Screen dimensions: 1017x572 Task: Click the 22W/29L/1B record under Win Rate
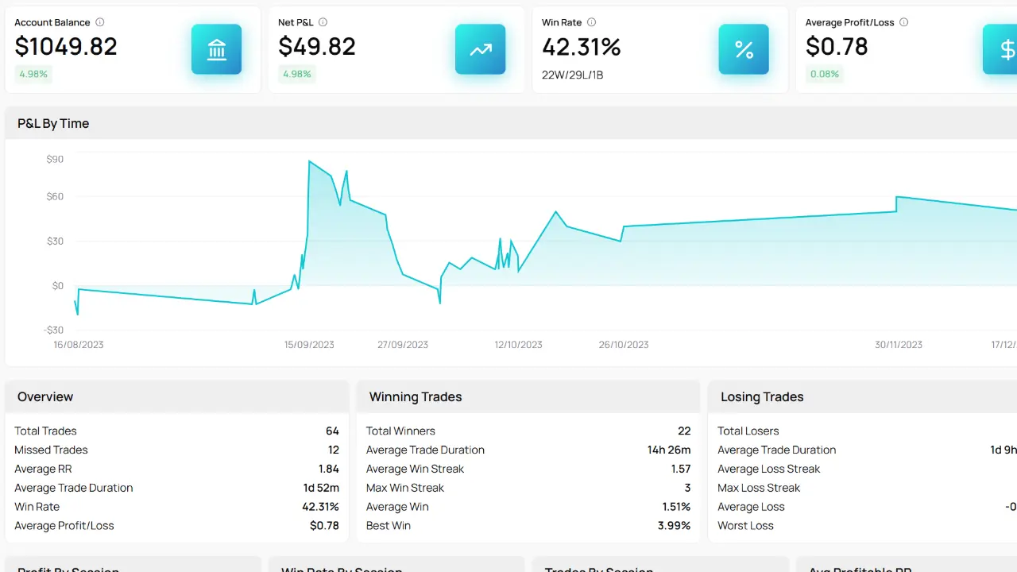[572, 75]
